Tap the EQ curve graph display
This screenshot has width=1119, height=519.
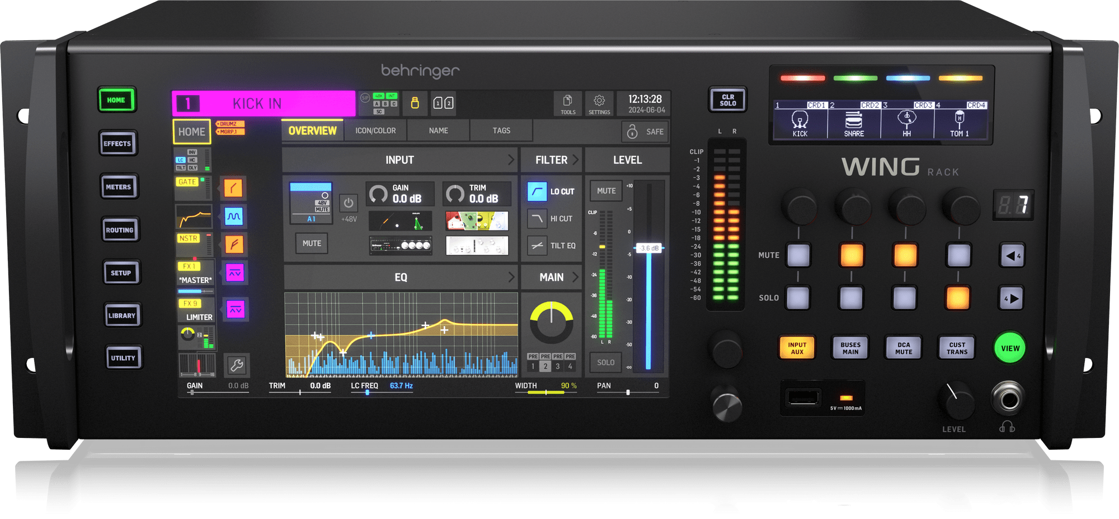click(401, 333)
